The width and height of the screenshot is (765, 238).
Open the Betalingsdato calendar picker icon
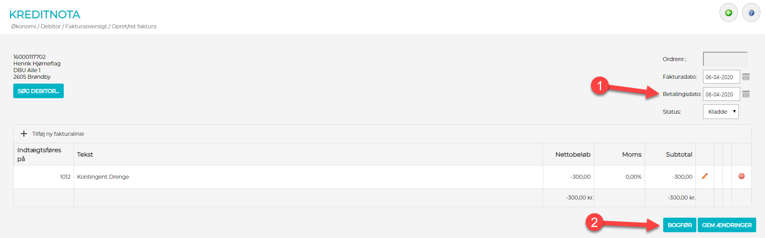coord(746,94)
